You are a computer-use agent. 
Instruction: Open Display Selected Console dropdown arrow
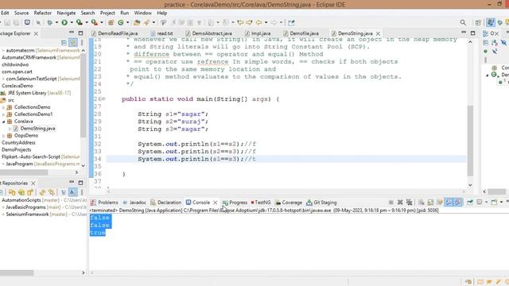pos(486,203)
